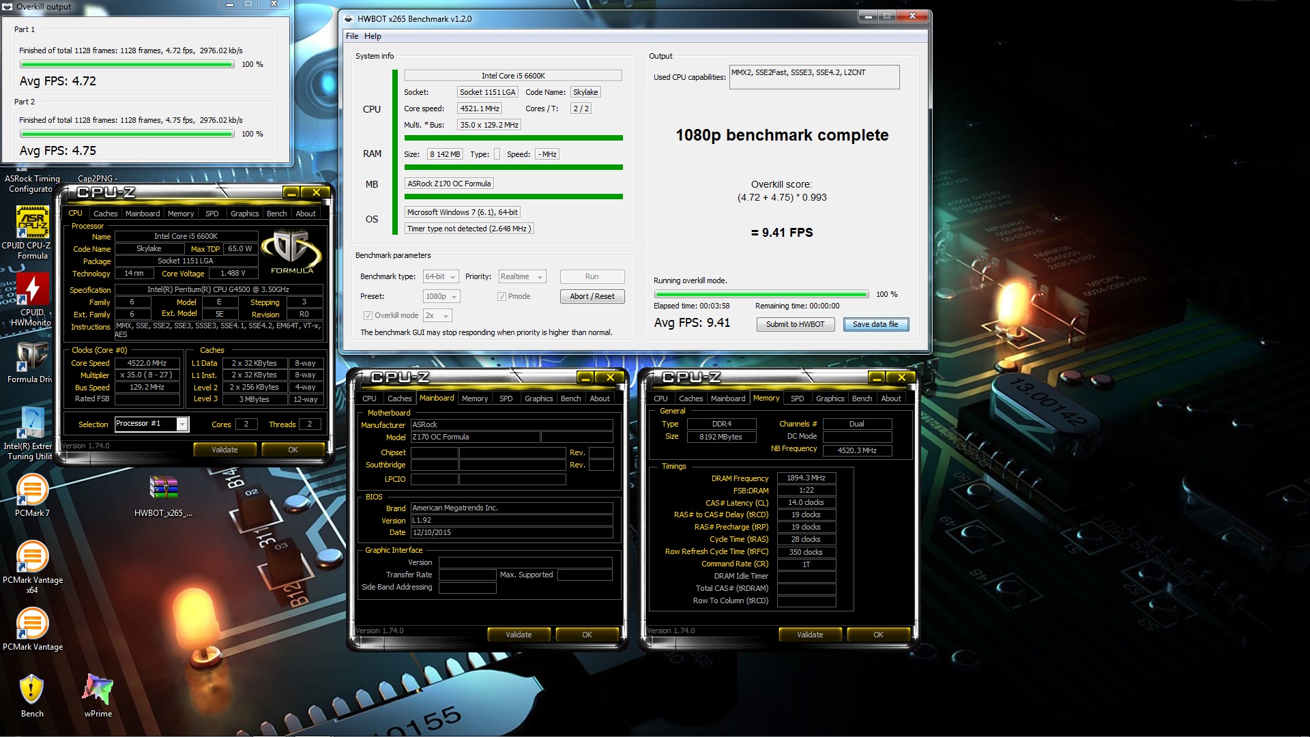Click the overkill mode progress bar

click(761, 295)
